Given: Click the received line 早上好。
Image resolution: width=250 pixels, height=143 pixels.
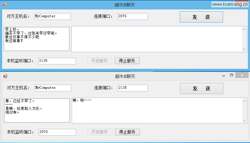Looking at the screenshot, I should pos(12,29).
